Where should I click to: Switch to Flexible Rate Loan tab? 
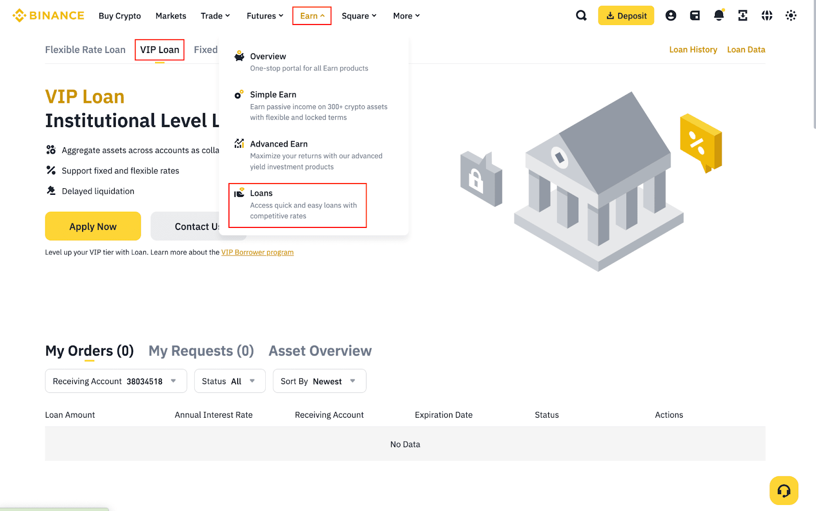(85, 50)
